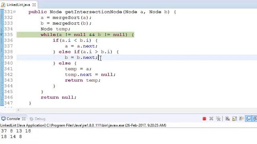Click 'return temp;' statement
The width and height of the screenshot is (257, 144).
pyautogui.click(x=83, y=80)
